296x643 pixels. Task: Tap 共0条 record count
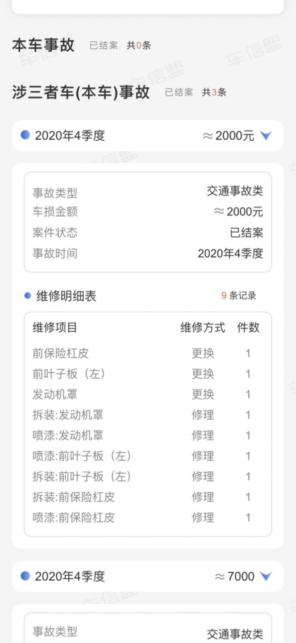[x=138, y=46]
